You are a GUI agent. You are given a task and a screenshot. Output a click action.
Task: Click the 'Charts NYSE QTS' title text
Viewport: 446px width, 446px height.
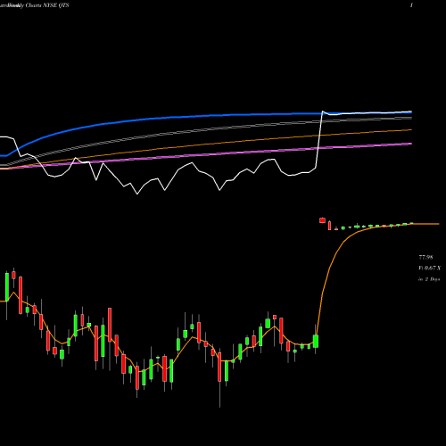click(x=47, y=5)
